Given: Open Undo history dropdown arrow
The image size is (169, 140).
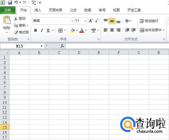Looking at the screenshot, I should 20,2.
